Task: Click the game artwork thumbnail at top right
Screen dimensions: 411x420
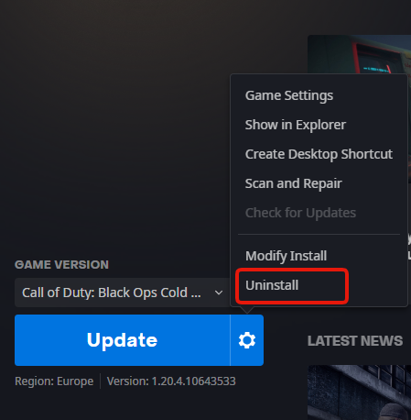Action: point(359,54)
